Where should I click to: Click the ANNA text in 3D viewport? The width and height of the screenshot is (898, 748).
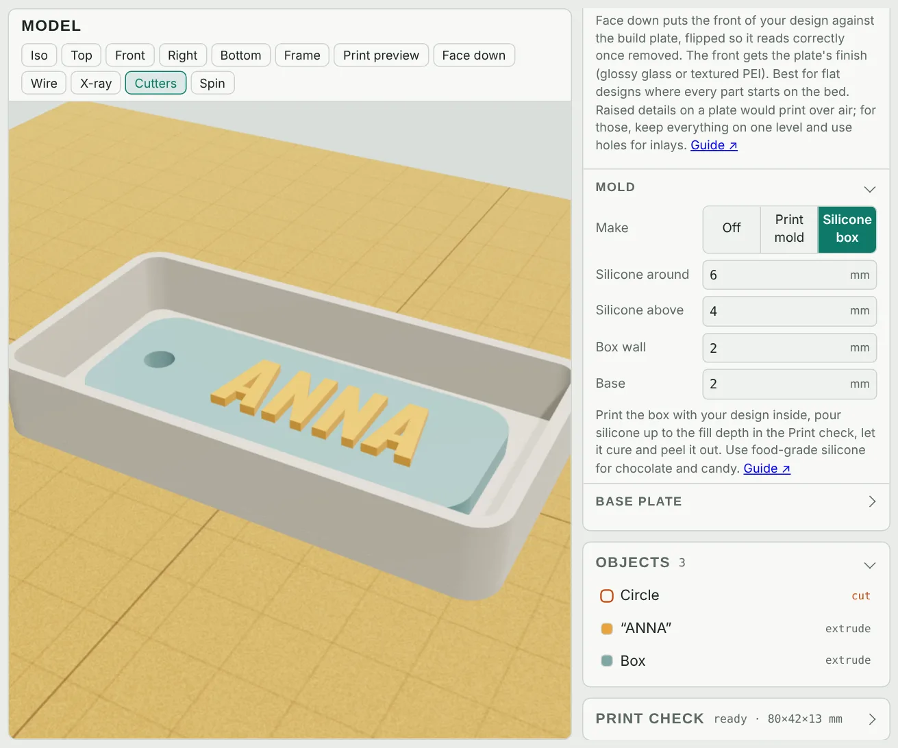(320, 412)
